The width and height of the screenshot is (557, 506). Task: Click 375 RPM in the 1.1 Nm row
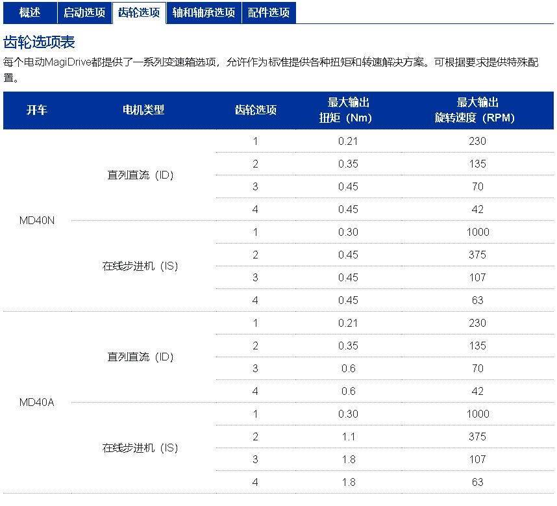477,436
